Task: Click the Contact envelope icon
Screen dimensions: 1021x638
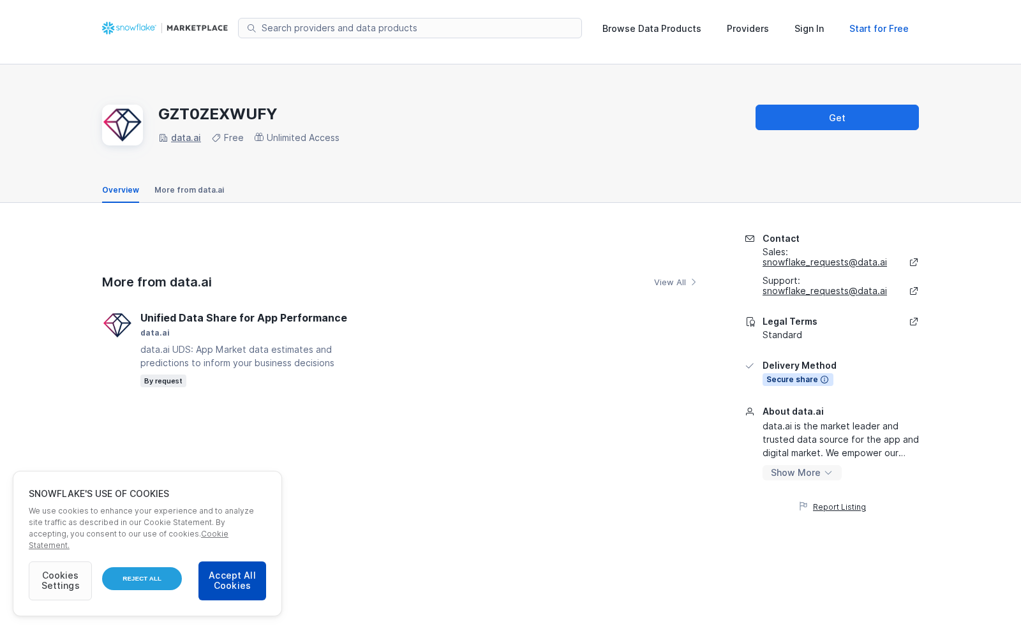Action: point(750,239)
